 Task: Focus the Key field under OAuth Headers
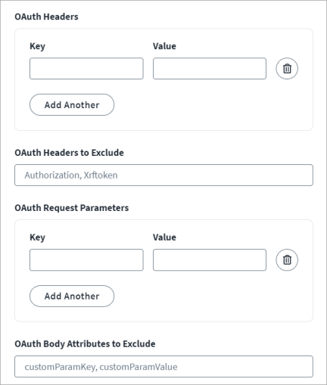(86, 69)
